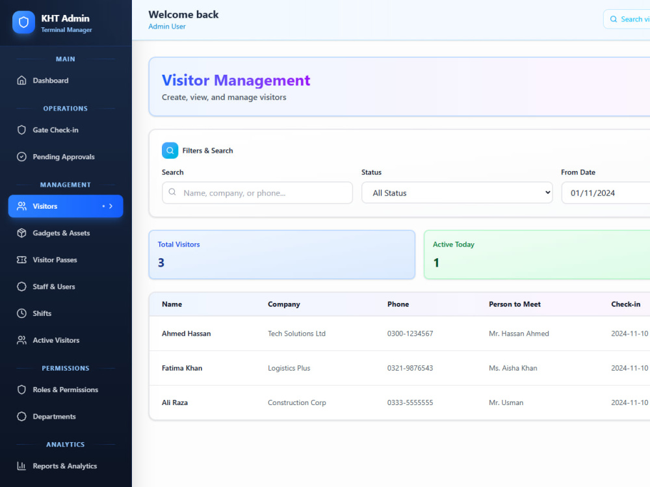Click the Check-in column header
The height and width of the screenshot is (487, 650).
point(625,304)
